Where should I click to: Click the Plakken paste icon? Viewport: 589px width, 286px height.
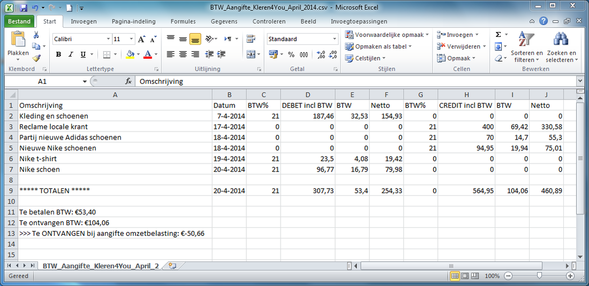pos(18,40)
